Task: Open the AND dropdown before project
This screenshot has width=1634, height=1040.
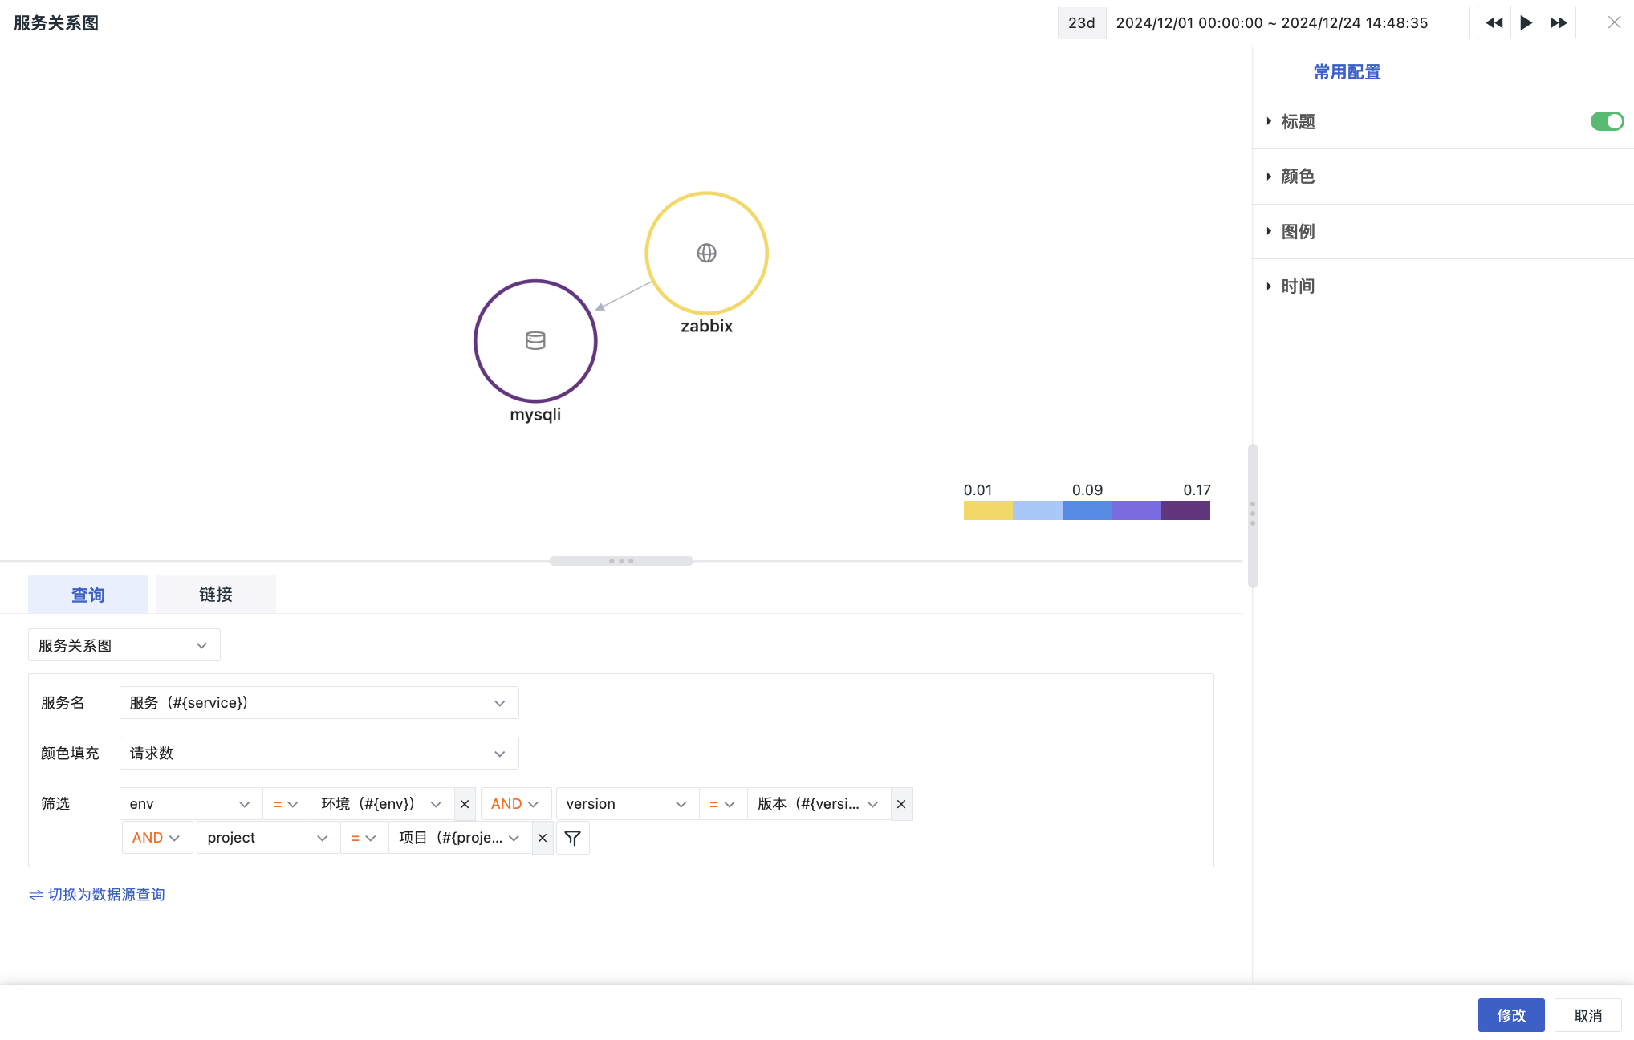Action: click(156, 838)
